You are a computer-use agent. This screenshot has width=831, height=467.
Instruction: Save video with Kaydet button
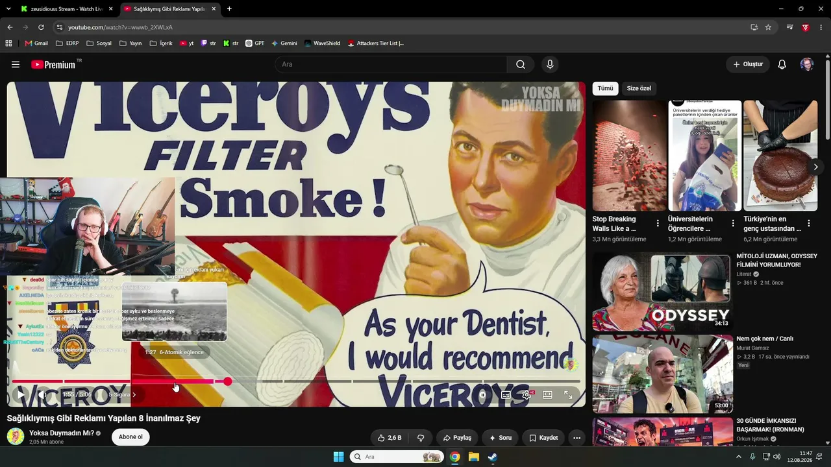pyautogui.click(x=543, y=438)
